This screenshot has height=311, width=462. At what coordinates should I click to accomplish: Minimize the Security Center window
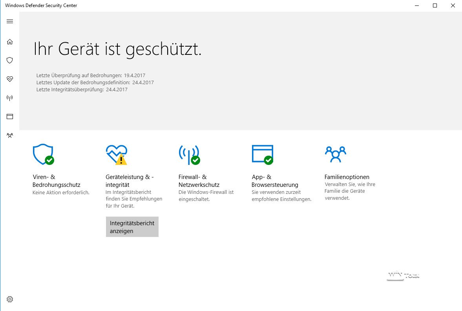point(416,5)
